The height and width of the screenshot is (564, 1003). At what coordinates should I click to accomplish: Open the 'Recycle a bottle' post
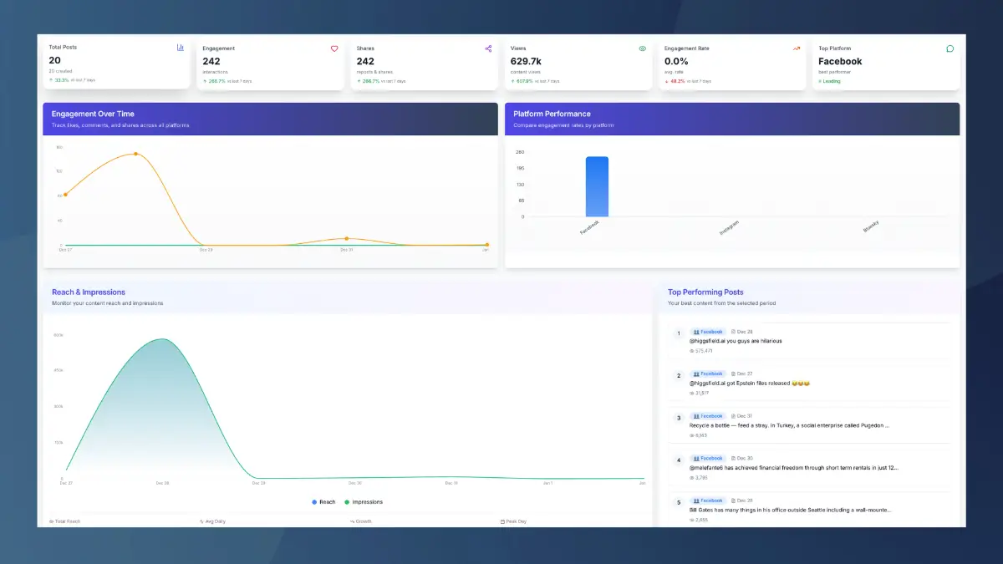[789, 425]
